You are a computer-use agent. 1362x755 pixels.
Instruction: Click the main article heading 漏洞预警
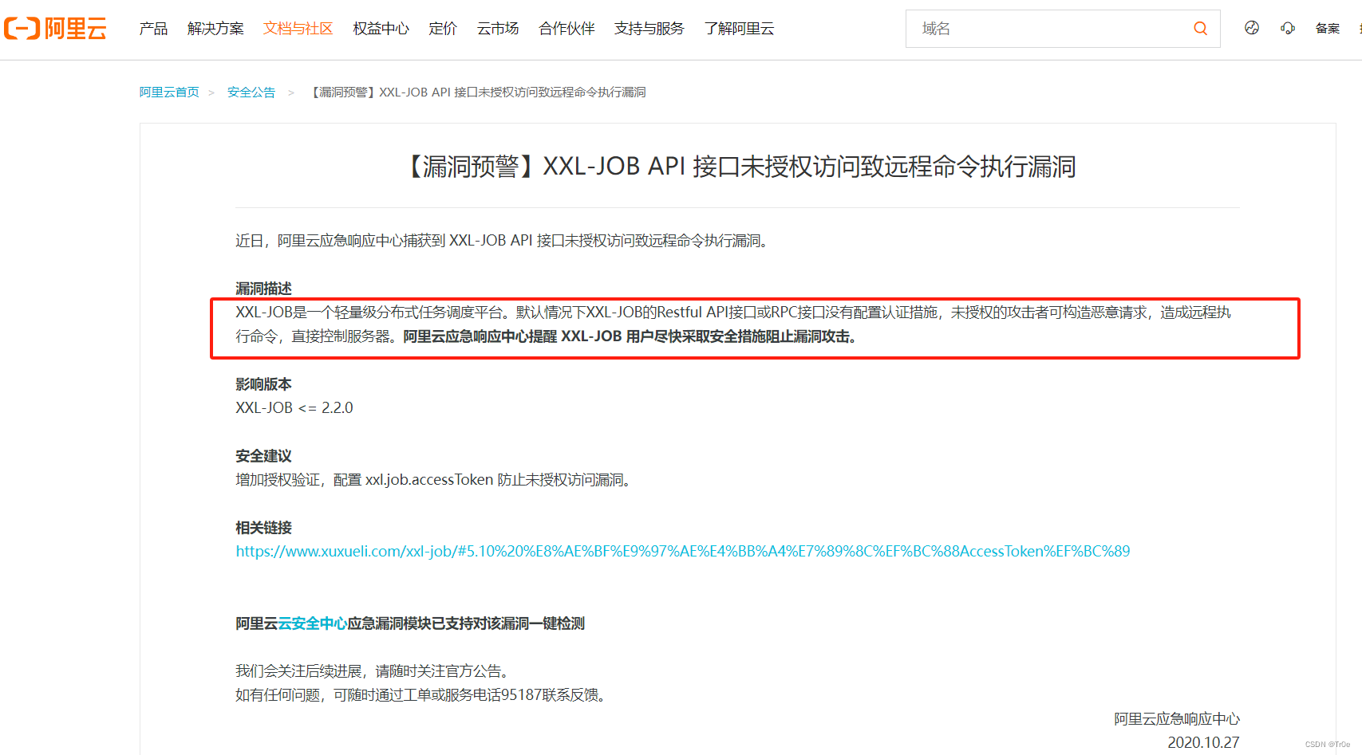click(738, 167)
